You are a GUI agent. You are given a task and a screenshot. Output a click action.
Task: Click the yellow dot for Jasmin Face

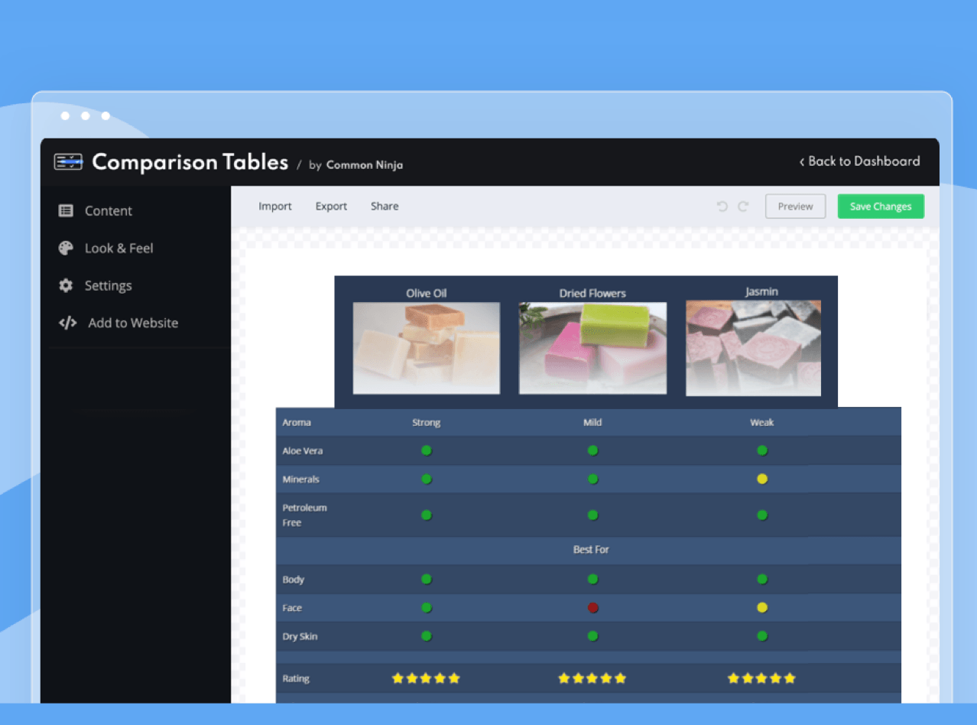[762, 608]
